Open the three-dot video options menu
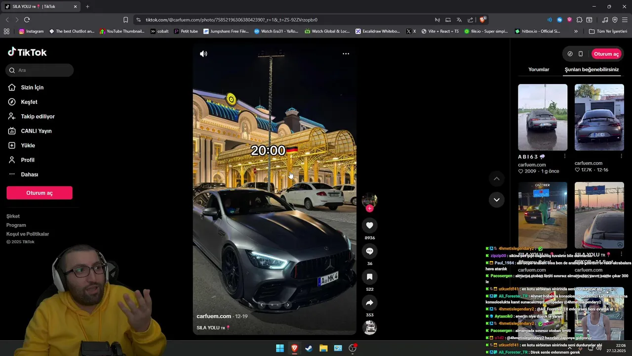Screen dimensions: 632x356 coord(346,54)
